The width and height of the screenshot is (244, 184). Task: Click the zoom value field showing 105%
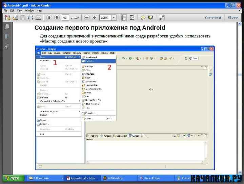point(105,18)
